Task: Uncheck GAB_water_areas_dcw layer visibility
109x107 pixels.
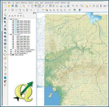Action: 13,21
